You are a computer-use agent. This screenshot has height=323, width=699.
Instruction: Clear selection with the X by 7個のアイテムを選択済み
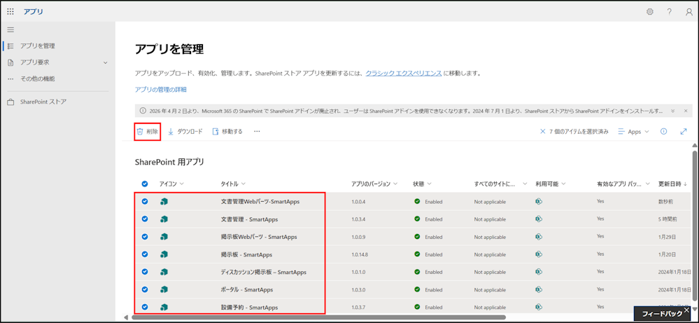pyautogui.click(x=542, y=132)
